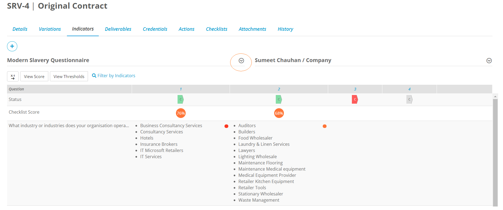The width and height of the screenshot is (503, 210).
Task: Go to the History tab
Action: (286, 29)
